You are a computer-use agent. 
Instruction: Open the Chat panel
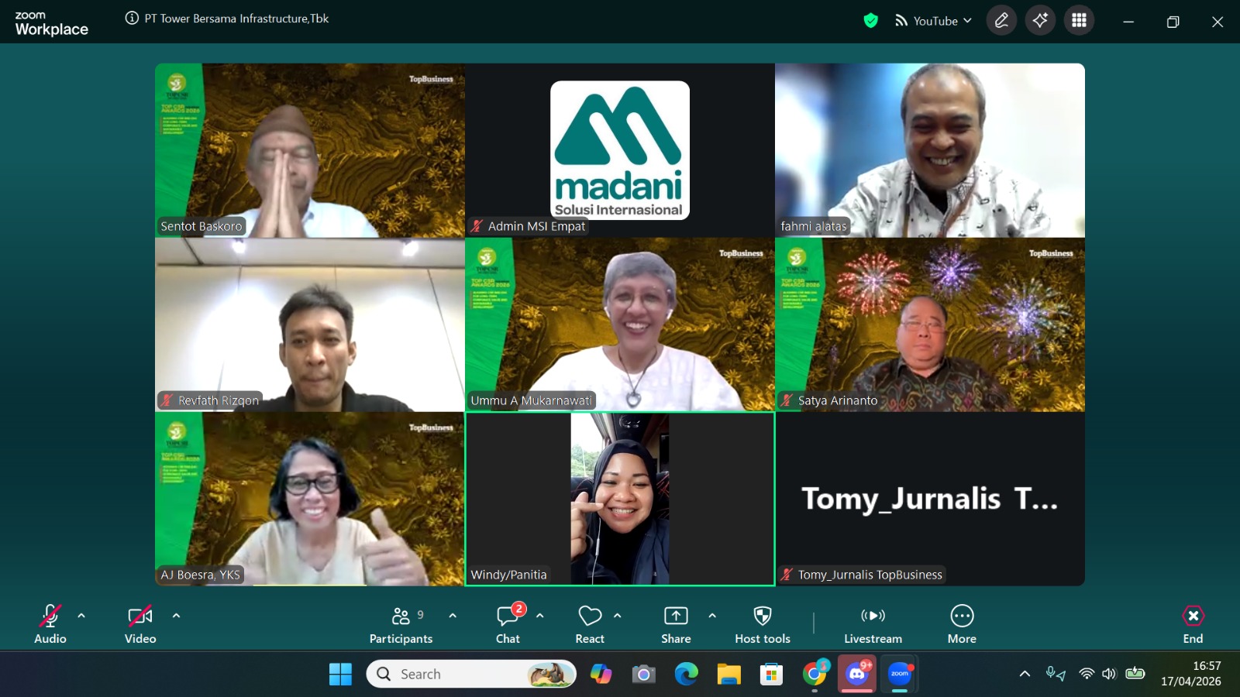point(508,624)
